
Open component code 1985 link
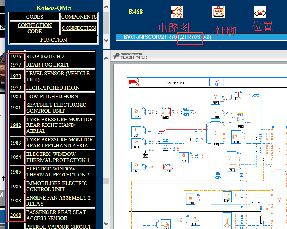(x=16, y=172)
